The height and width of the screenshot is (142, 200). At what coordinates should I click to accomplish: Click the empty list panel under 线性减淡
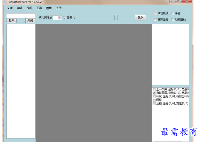point(171,55)
